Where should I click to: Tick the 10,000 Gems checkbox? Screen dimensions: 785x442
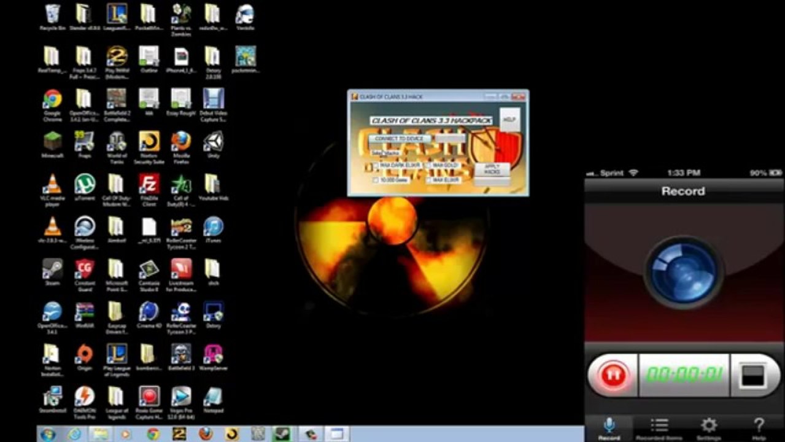(x=376, y=180)
